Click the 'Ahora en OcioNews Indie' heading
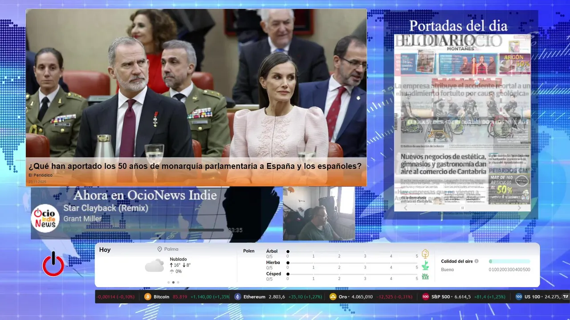The width and height of the screenshot is (570, 320). point(145,195)
